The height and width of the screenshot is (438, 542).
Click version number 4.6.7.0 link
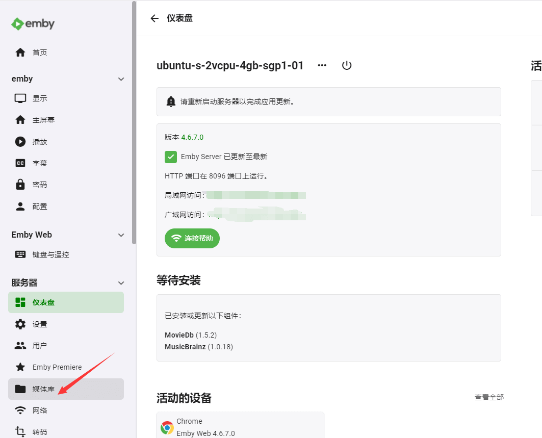click(x=192, y=137)
